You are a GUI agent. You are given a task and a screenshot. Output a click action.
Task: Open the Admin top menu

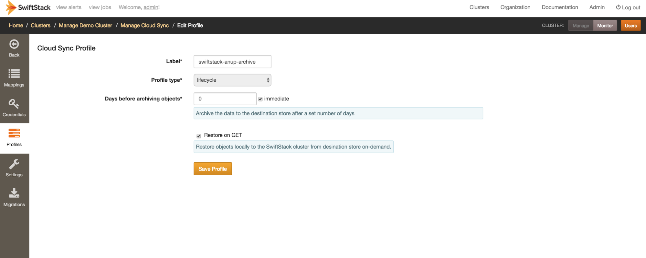(x=597, y=7)
